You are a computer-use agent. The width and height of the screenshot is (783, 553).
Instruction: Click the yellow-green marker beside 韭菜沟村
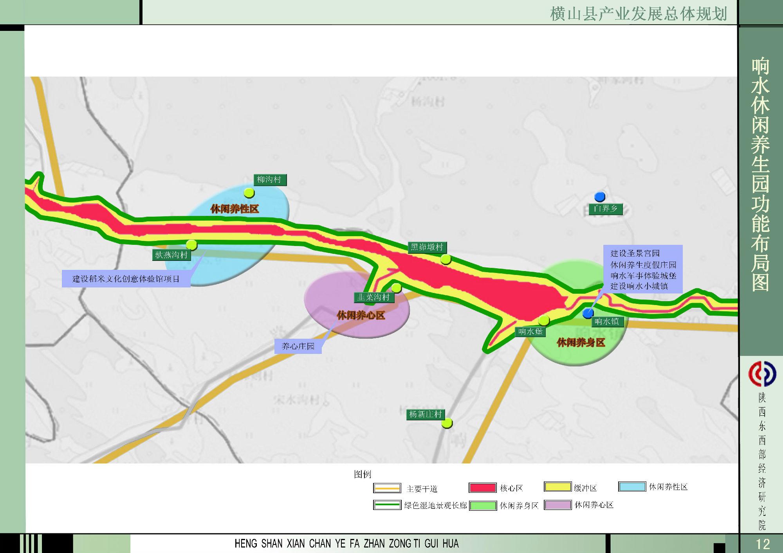click(396, 288)
